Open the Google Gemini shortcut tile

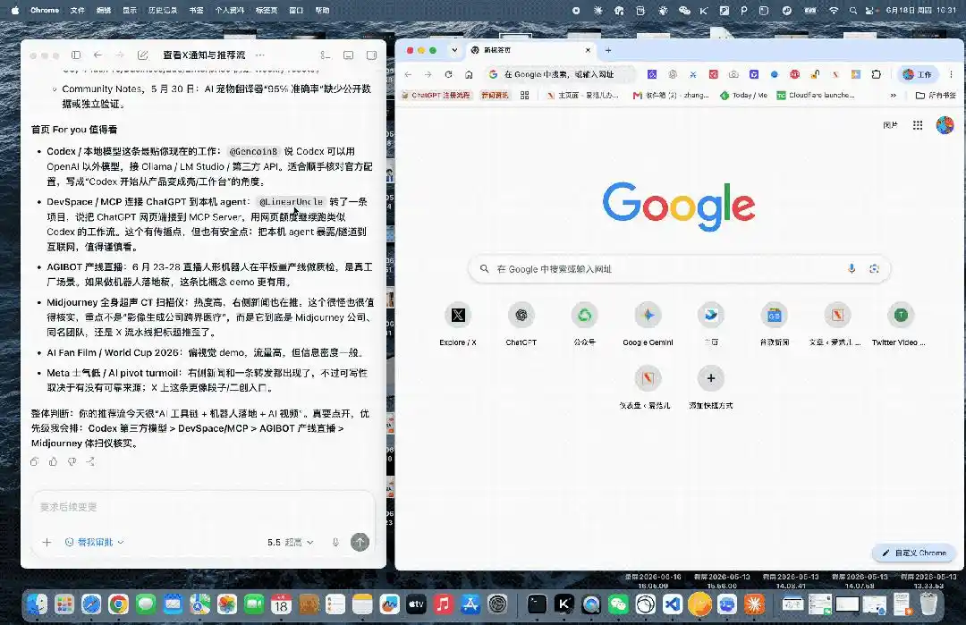648,325
